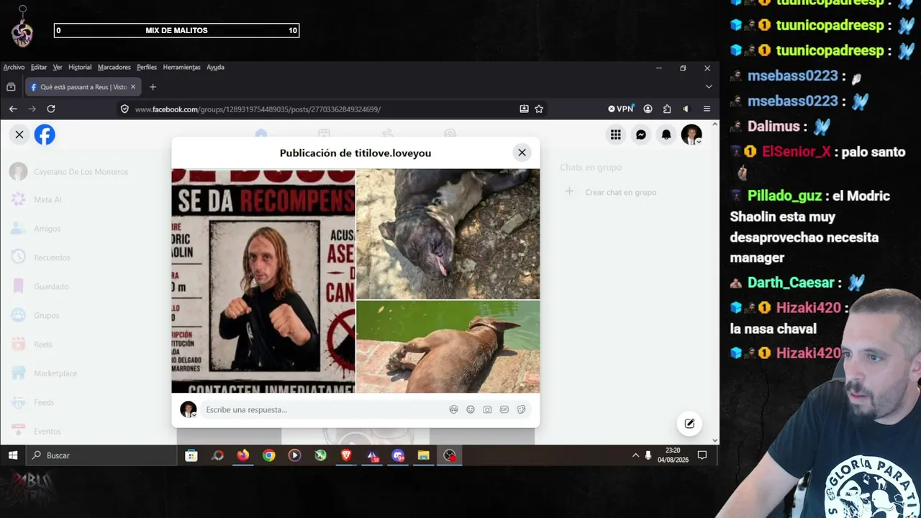Close the titilove.loveyou post dialog
This screenshot has height=518, width=921.
click(522, 153)
